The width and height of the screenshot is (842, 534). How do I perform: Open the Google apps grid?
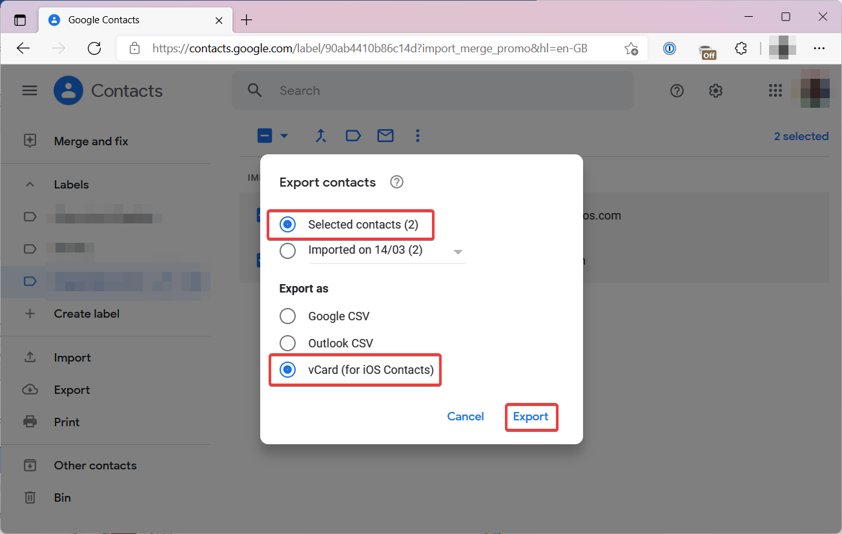(775, 91)
